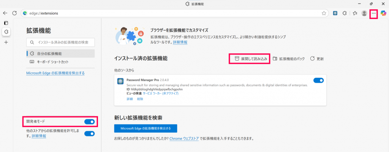The height and width of the screenshot is (152, 389).
Task: Add this page to favorites star
Action: [x=324, y=13]
